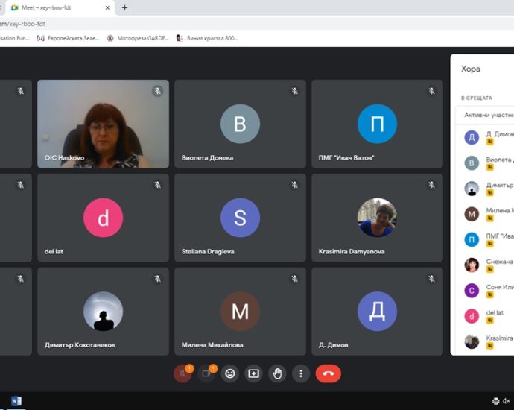
Task: Click Krasimira Damyanova's profile photo in grid
Action: pyautogui.click(x=377, y=218)
